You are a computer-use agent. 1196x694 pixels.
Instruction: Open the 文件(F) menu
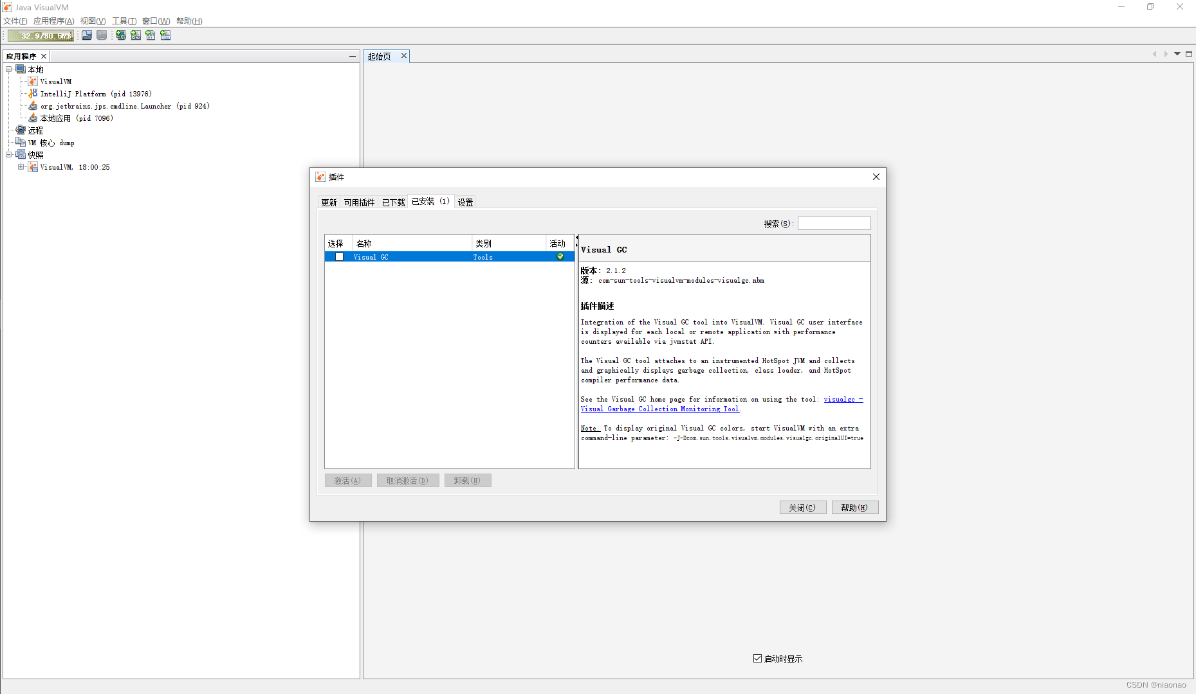(15, 21)
